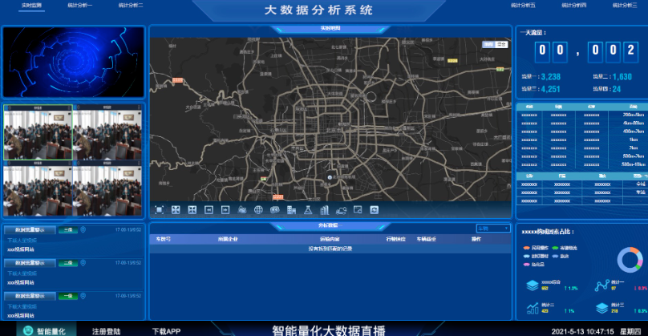Click the rewind icon in map toolbar
Image resolution: width=648 pixels, height=336 pixels.
click(209, 210)
